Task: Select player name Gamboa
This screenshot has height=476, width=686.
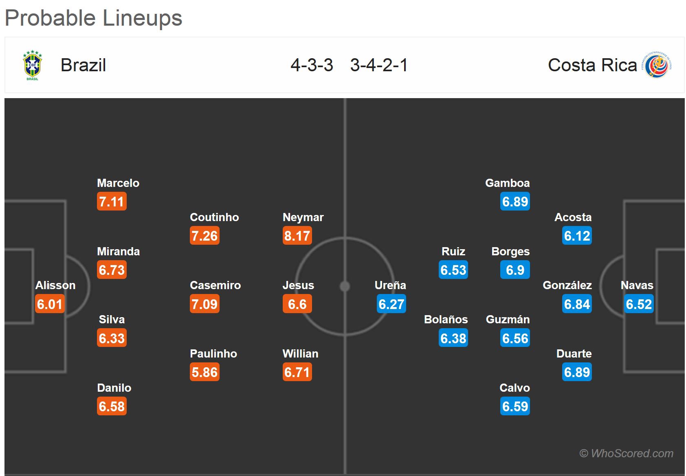Action: [x=507, y=183]
